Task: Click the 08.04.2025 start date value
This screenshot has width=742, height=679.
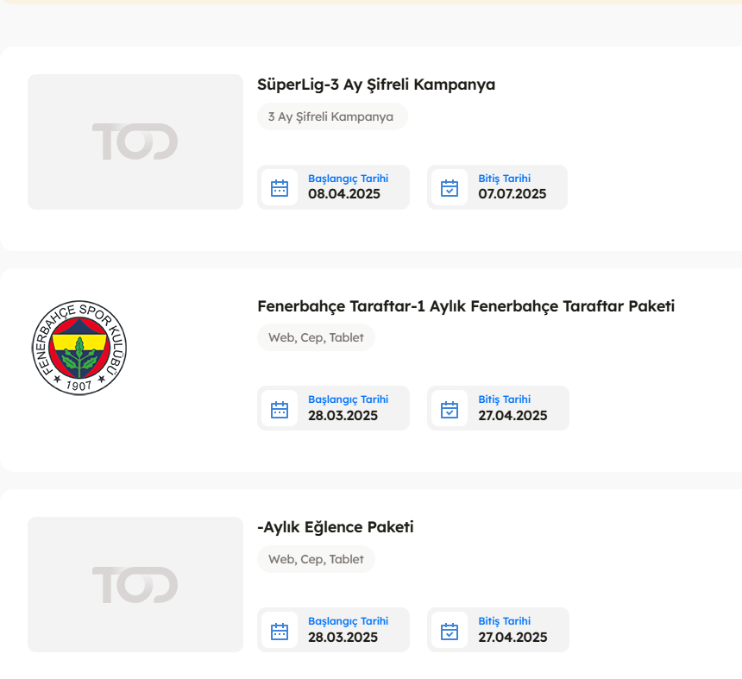Action: [x=344, y=194]
